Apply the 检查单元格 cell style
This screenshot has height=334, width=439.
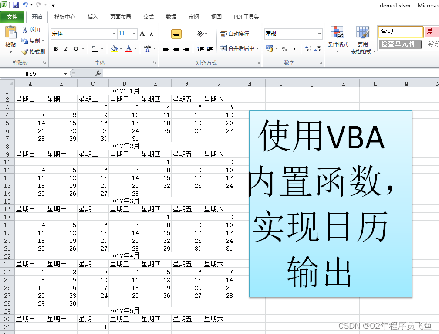pyautogui.click(x=400, y=44)
